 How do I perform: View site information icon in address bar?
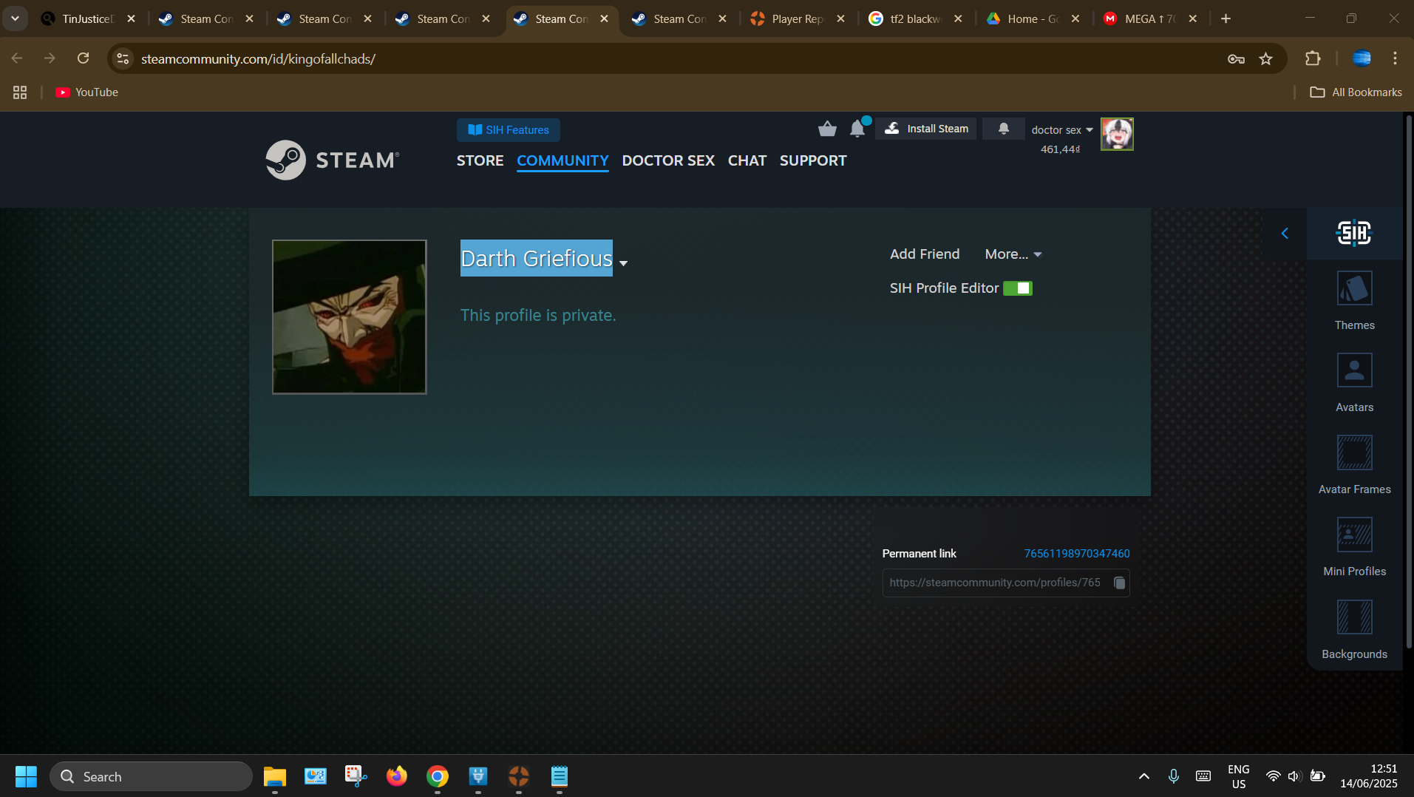click(123, 58)
